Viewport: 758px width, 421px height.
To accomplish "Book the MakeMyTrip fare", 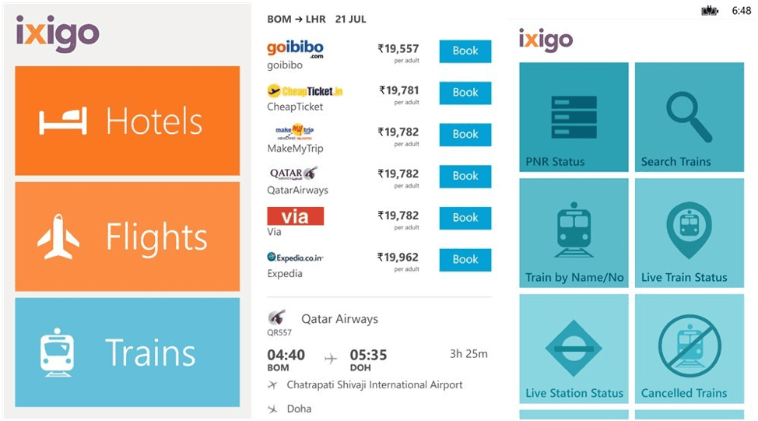I will (x=465, y=135).
